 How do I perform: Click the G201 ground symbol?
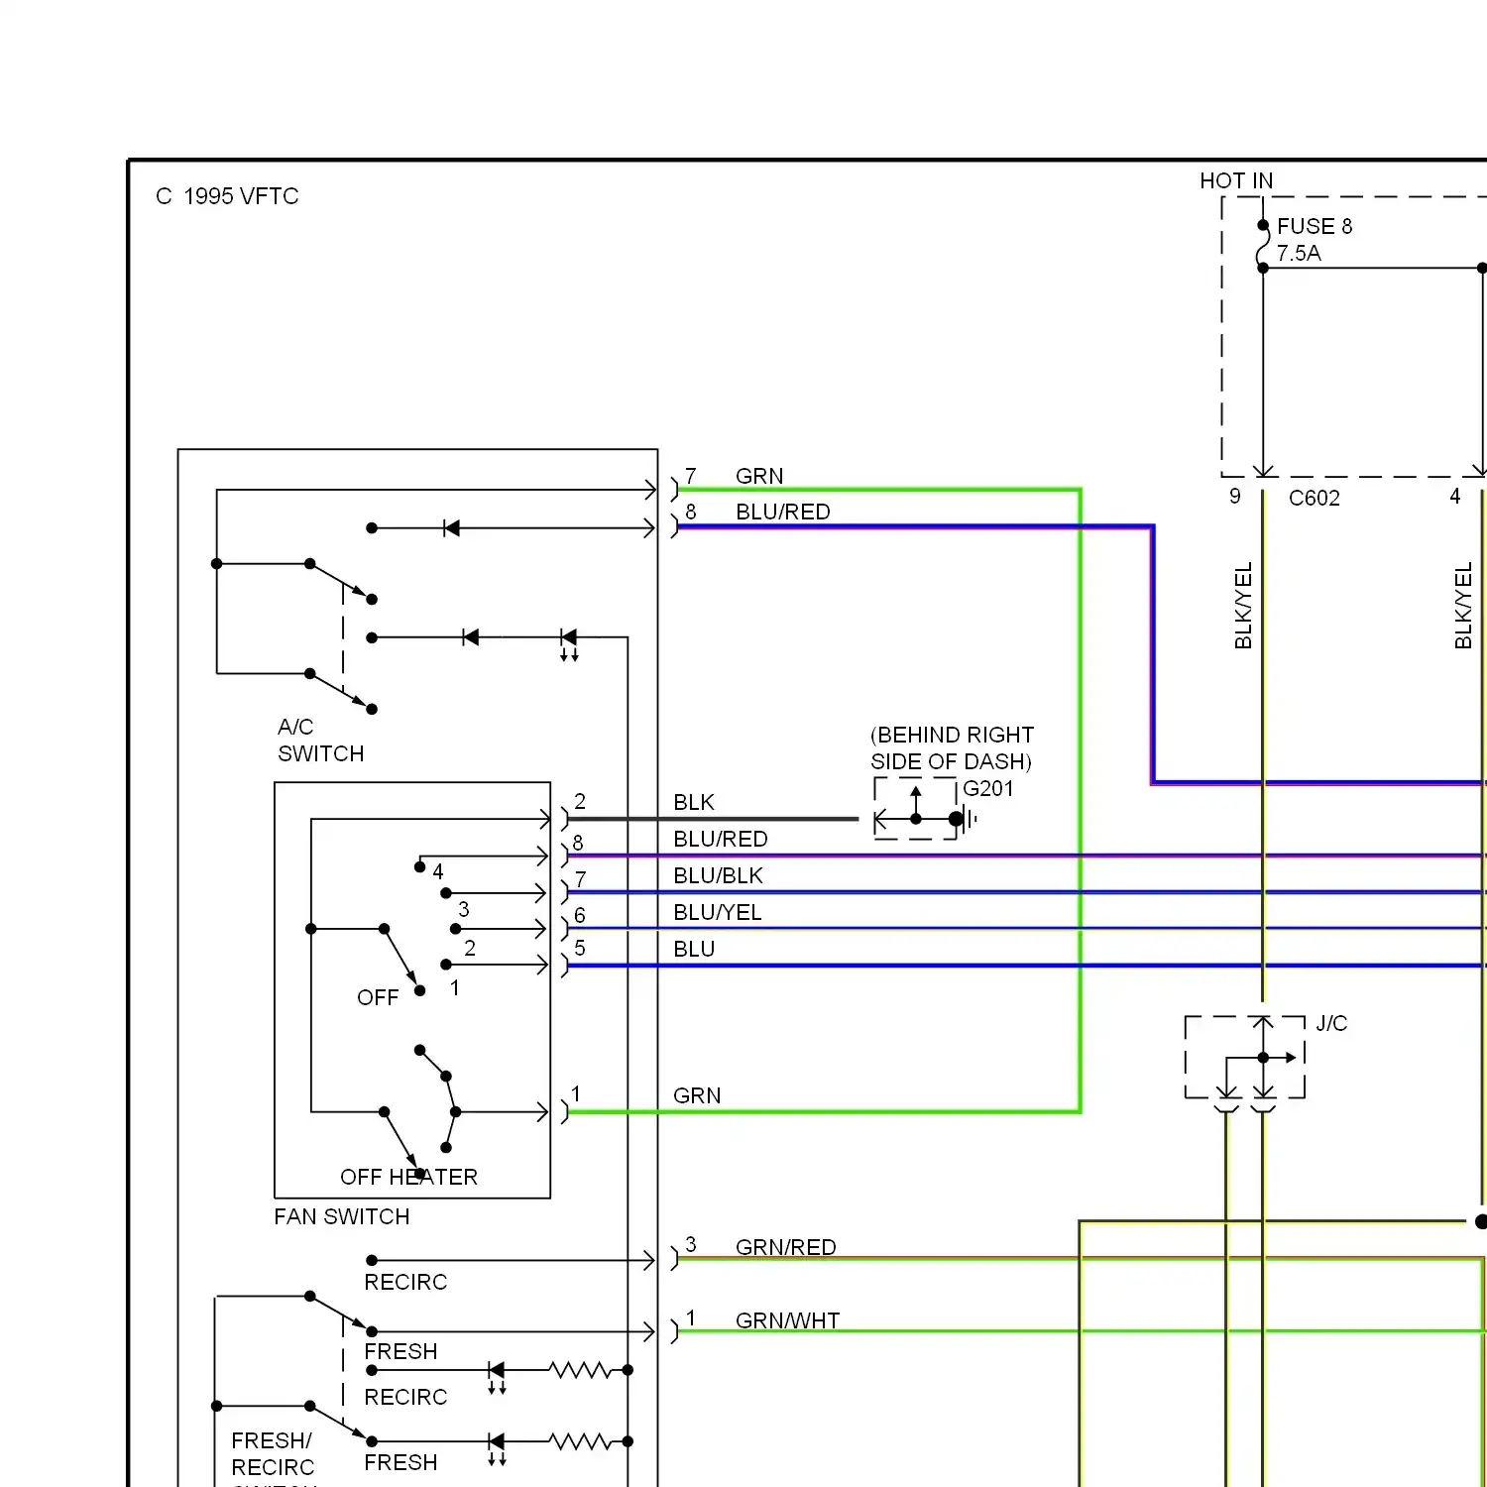coord(963,819)
